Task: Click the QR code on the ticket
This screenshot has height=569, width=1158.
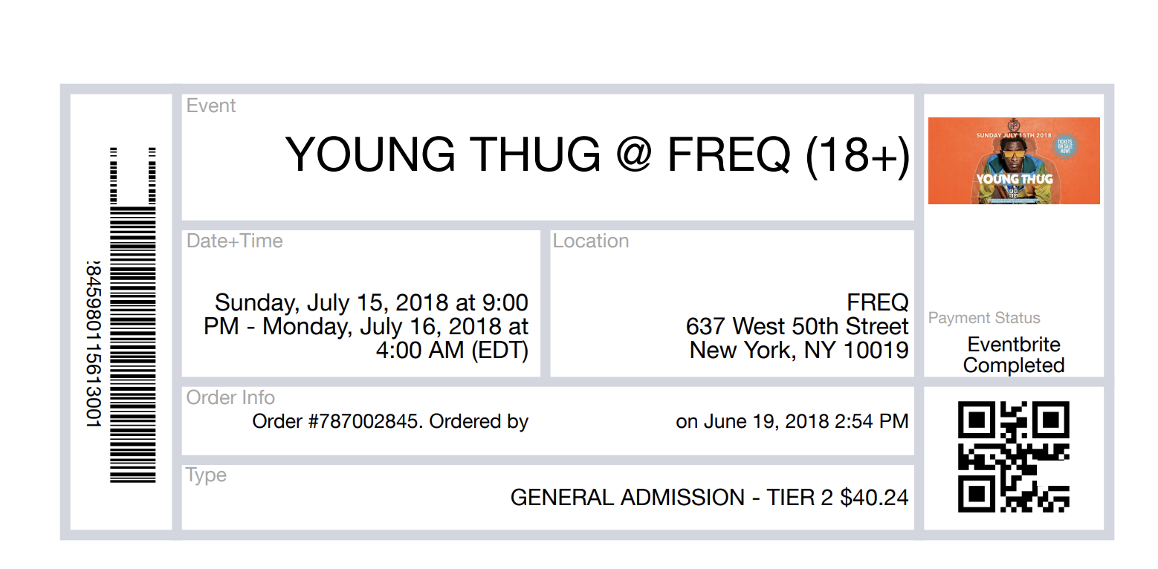Action: pyautogui.click(x=1014, y=457)
